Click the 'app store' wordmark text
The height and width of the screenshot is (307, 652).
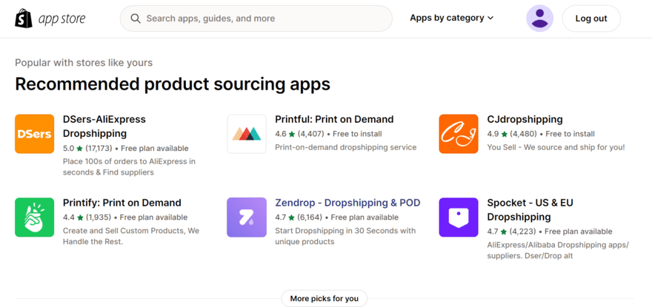point(61,18)
